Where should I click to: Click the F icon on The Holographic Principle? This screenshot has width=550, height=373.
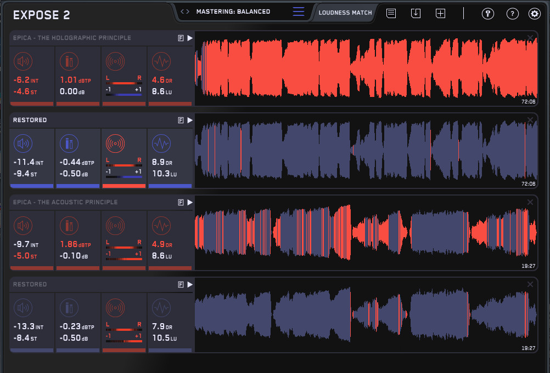[181, 38]
